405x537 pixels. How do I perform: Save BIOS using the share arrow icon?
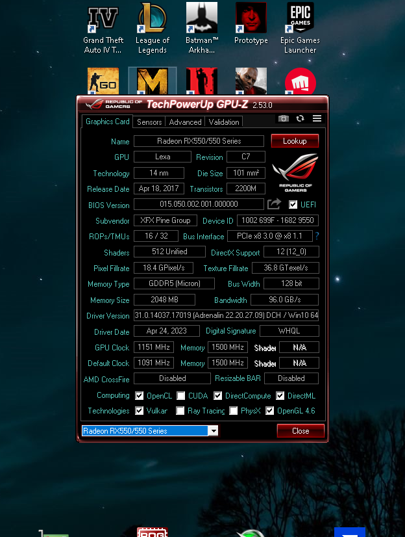274,204
